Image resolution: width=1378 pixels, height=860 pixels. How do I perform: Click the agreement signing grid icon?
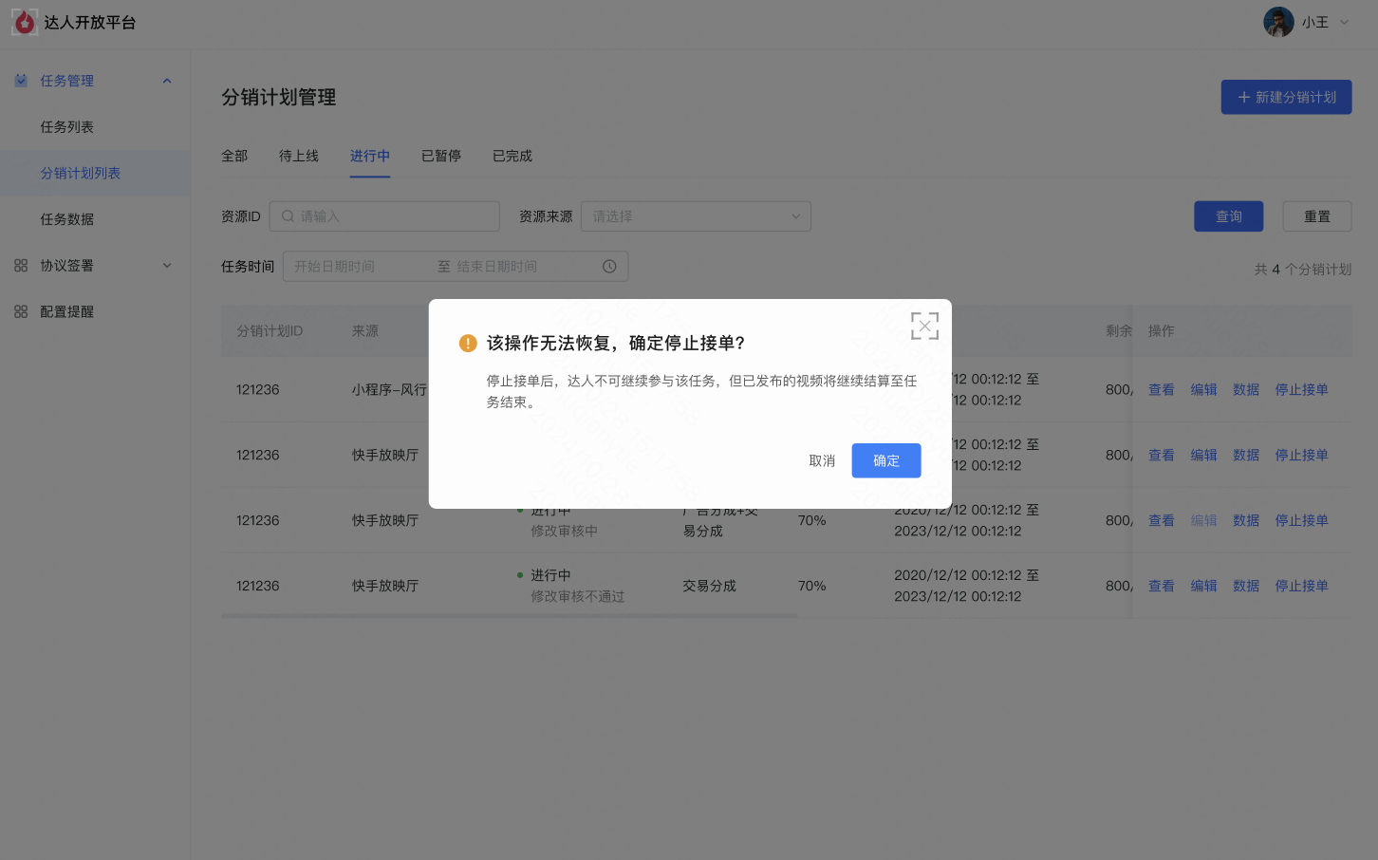21,266
